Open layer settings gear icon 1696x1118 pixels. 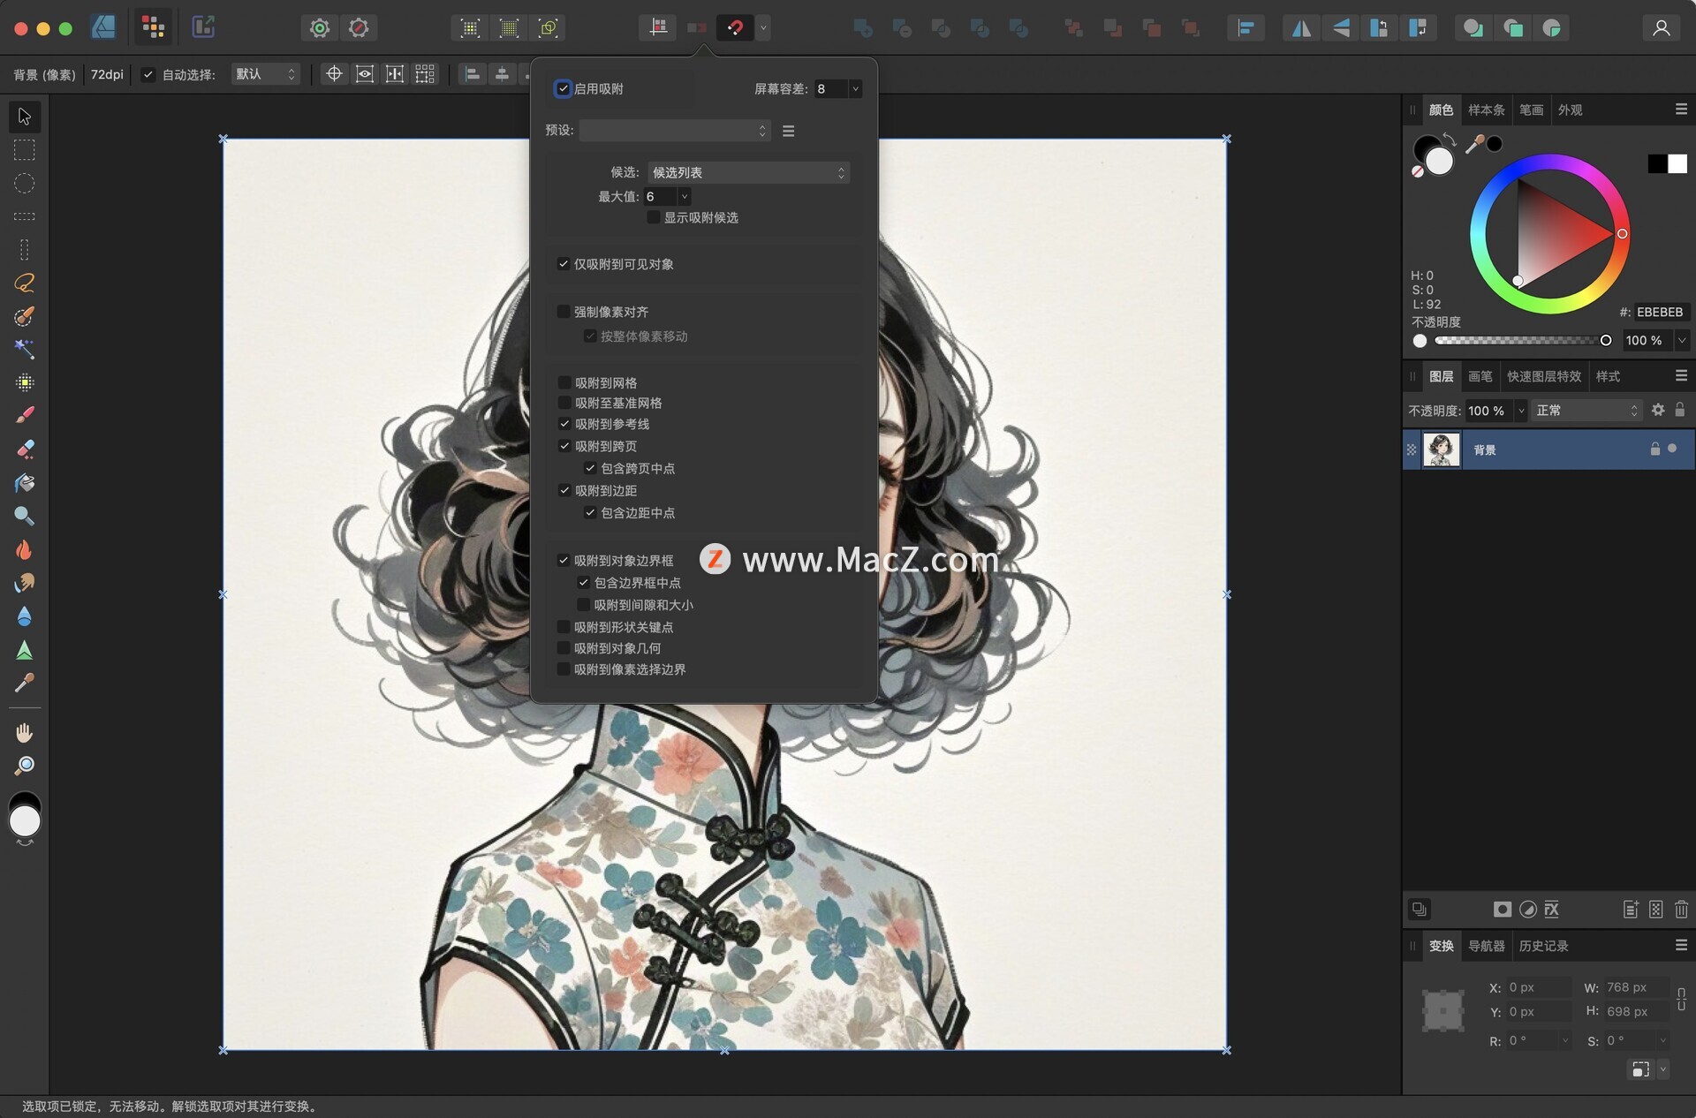tap(1658, 410)
